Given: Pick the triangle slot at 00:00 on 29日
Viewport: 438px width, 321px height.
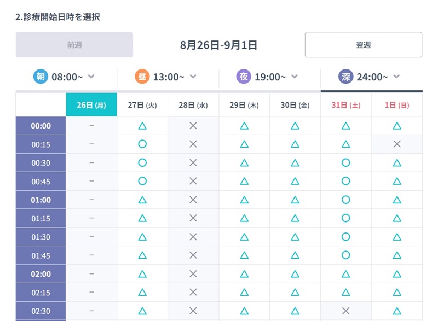Looking at the screenshot, I should pyautogui.click(x=244, y=126).
